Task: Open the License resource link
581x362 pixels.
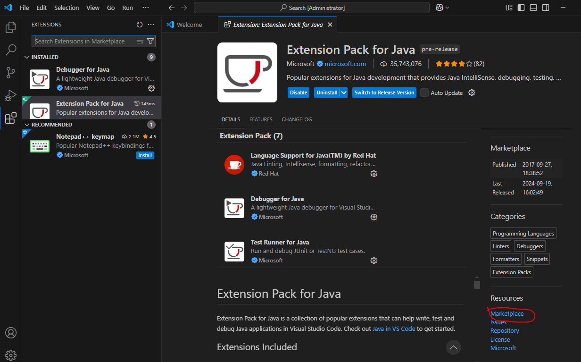Action: pos(500,339)
